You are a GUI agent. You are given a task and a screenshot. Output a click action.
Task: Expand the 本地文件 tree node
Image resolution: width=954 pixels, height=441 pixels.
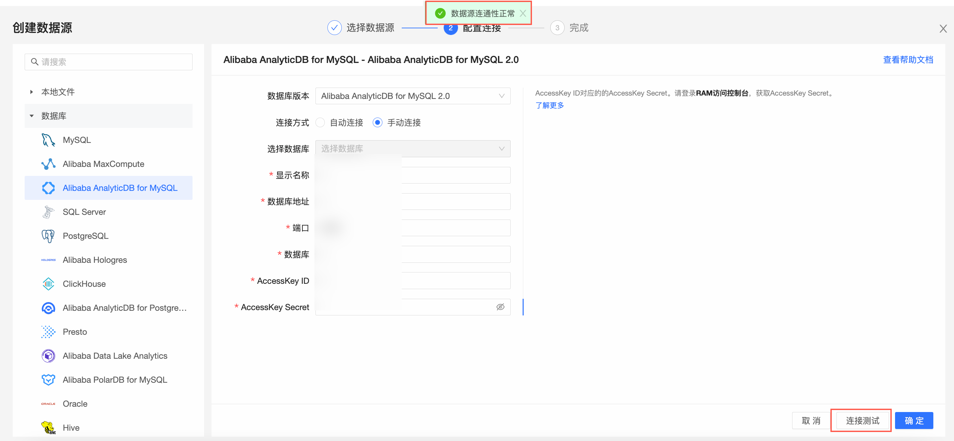pyautogui.click(x=32, y=92)
